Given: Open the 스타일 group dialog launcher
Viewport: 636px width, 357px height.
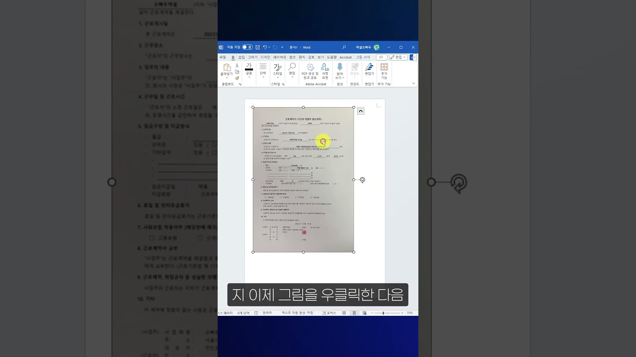Looking at the screenshot, I should [x=283, y=84].
